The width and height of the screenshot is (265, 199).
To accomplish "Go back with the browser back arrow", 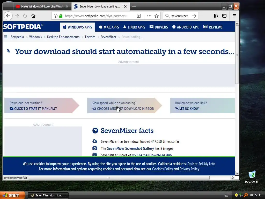I will (x=8, y=16).
